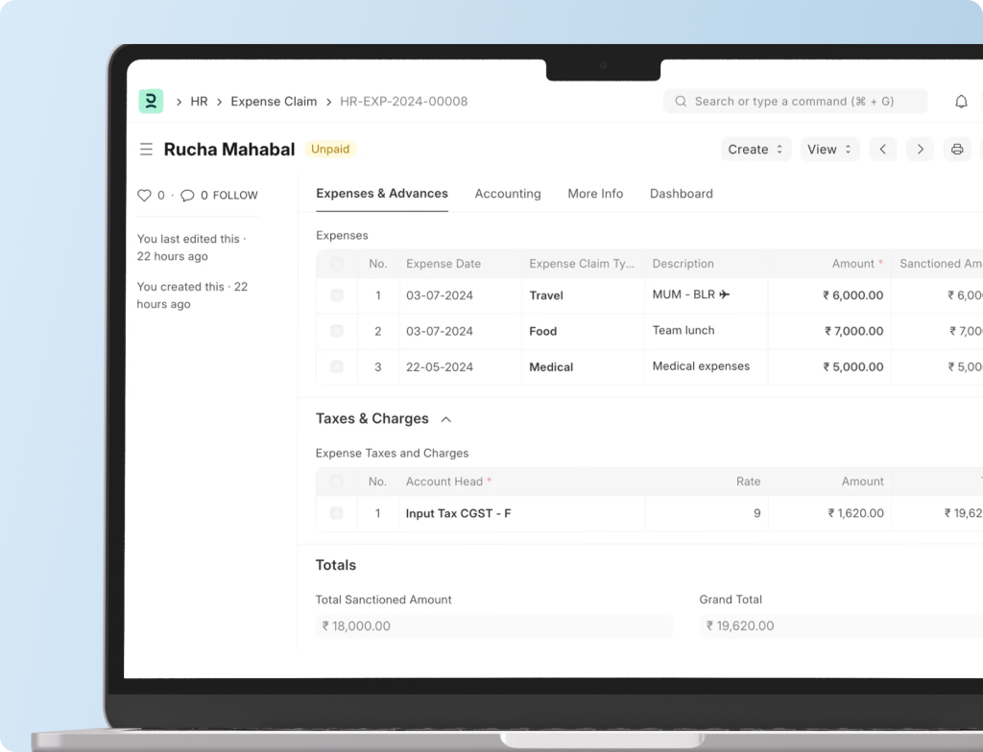Like this document with heart icon
This screenshot has height=752, width=983.
[x=144, y=195]
